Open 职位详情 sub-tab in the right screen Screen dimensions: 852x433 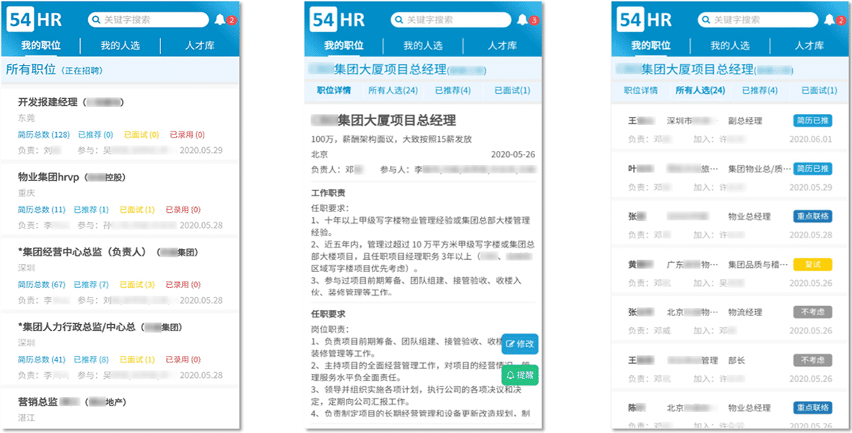click(640, 90)
